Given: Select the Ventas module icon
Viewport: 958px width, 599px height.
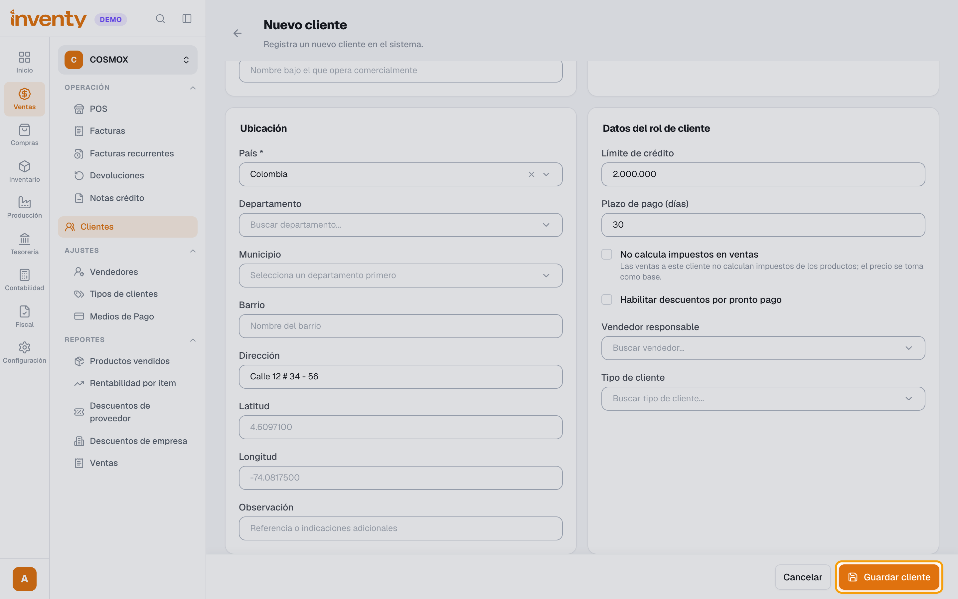Looking at the screenshot, I should tap(25, 99).
